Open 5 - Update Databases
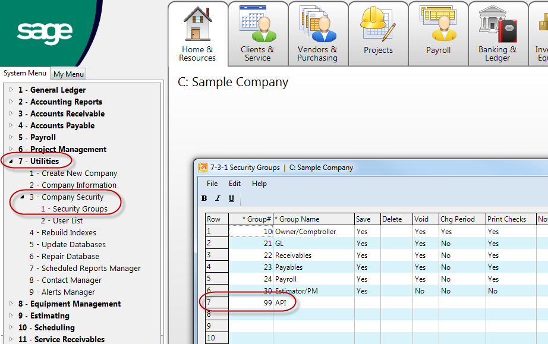 (x=67, y=244)
